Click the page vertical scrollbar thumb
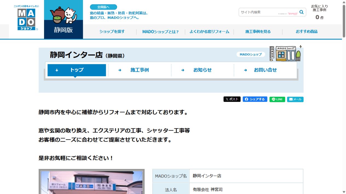346x194 pixels. [344, 21]
